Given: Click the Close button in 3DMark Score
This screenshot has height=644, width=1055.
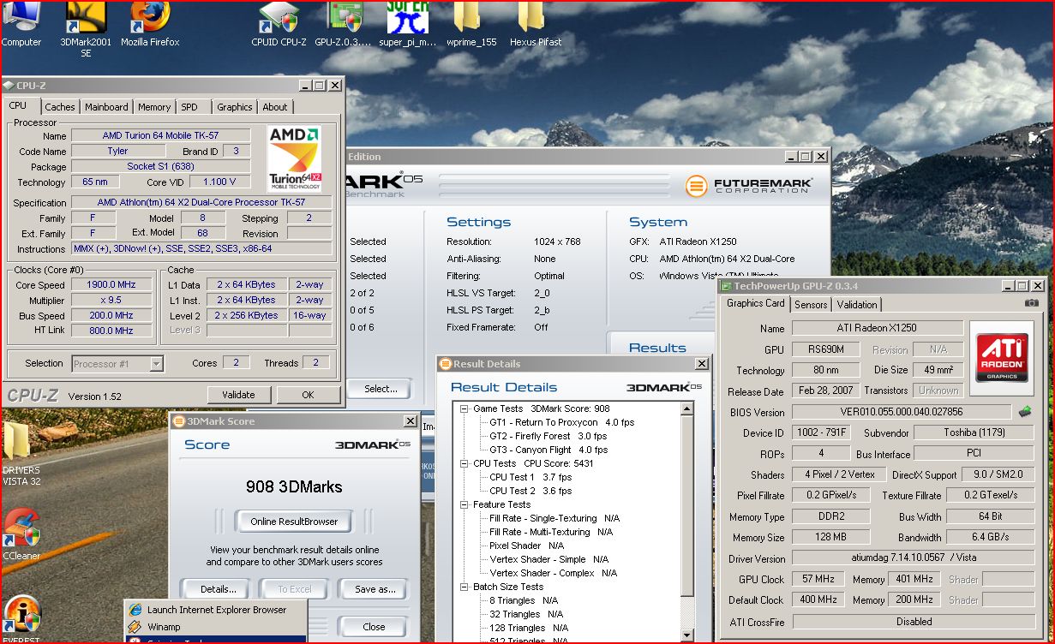Looking at the screenshot, I should point(374,627).
